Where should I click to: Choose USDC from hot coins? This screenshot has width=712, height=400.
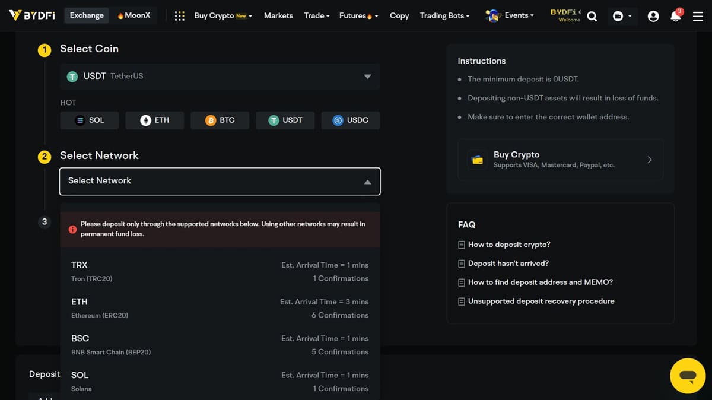coord(351,120)
